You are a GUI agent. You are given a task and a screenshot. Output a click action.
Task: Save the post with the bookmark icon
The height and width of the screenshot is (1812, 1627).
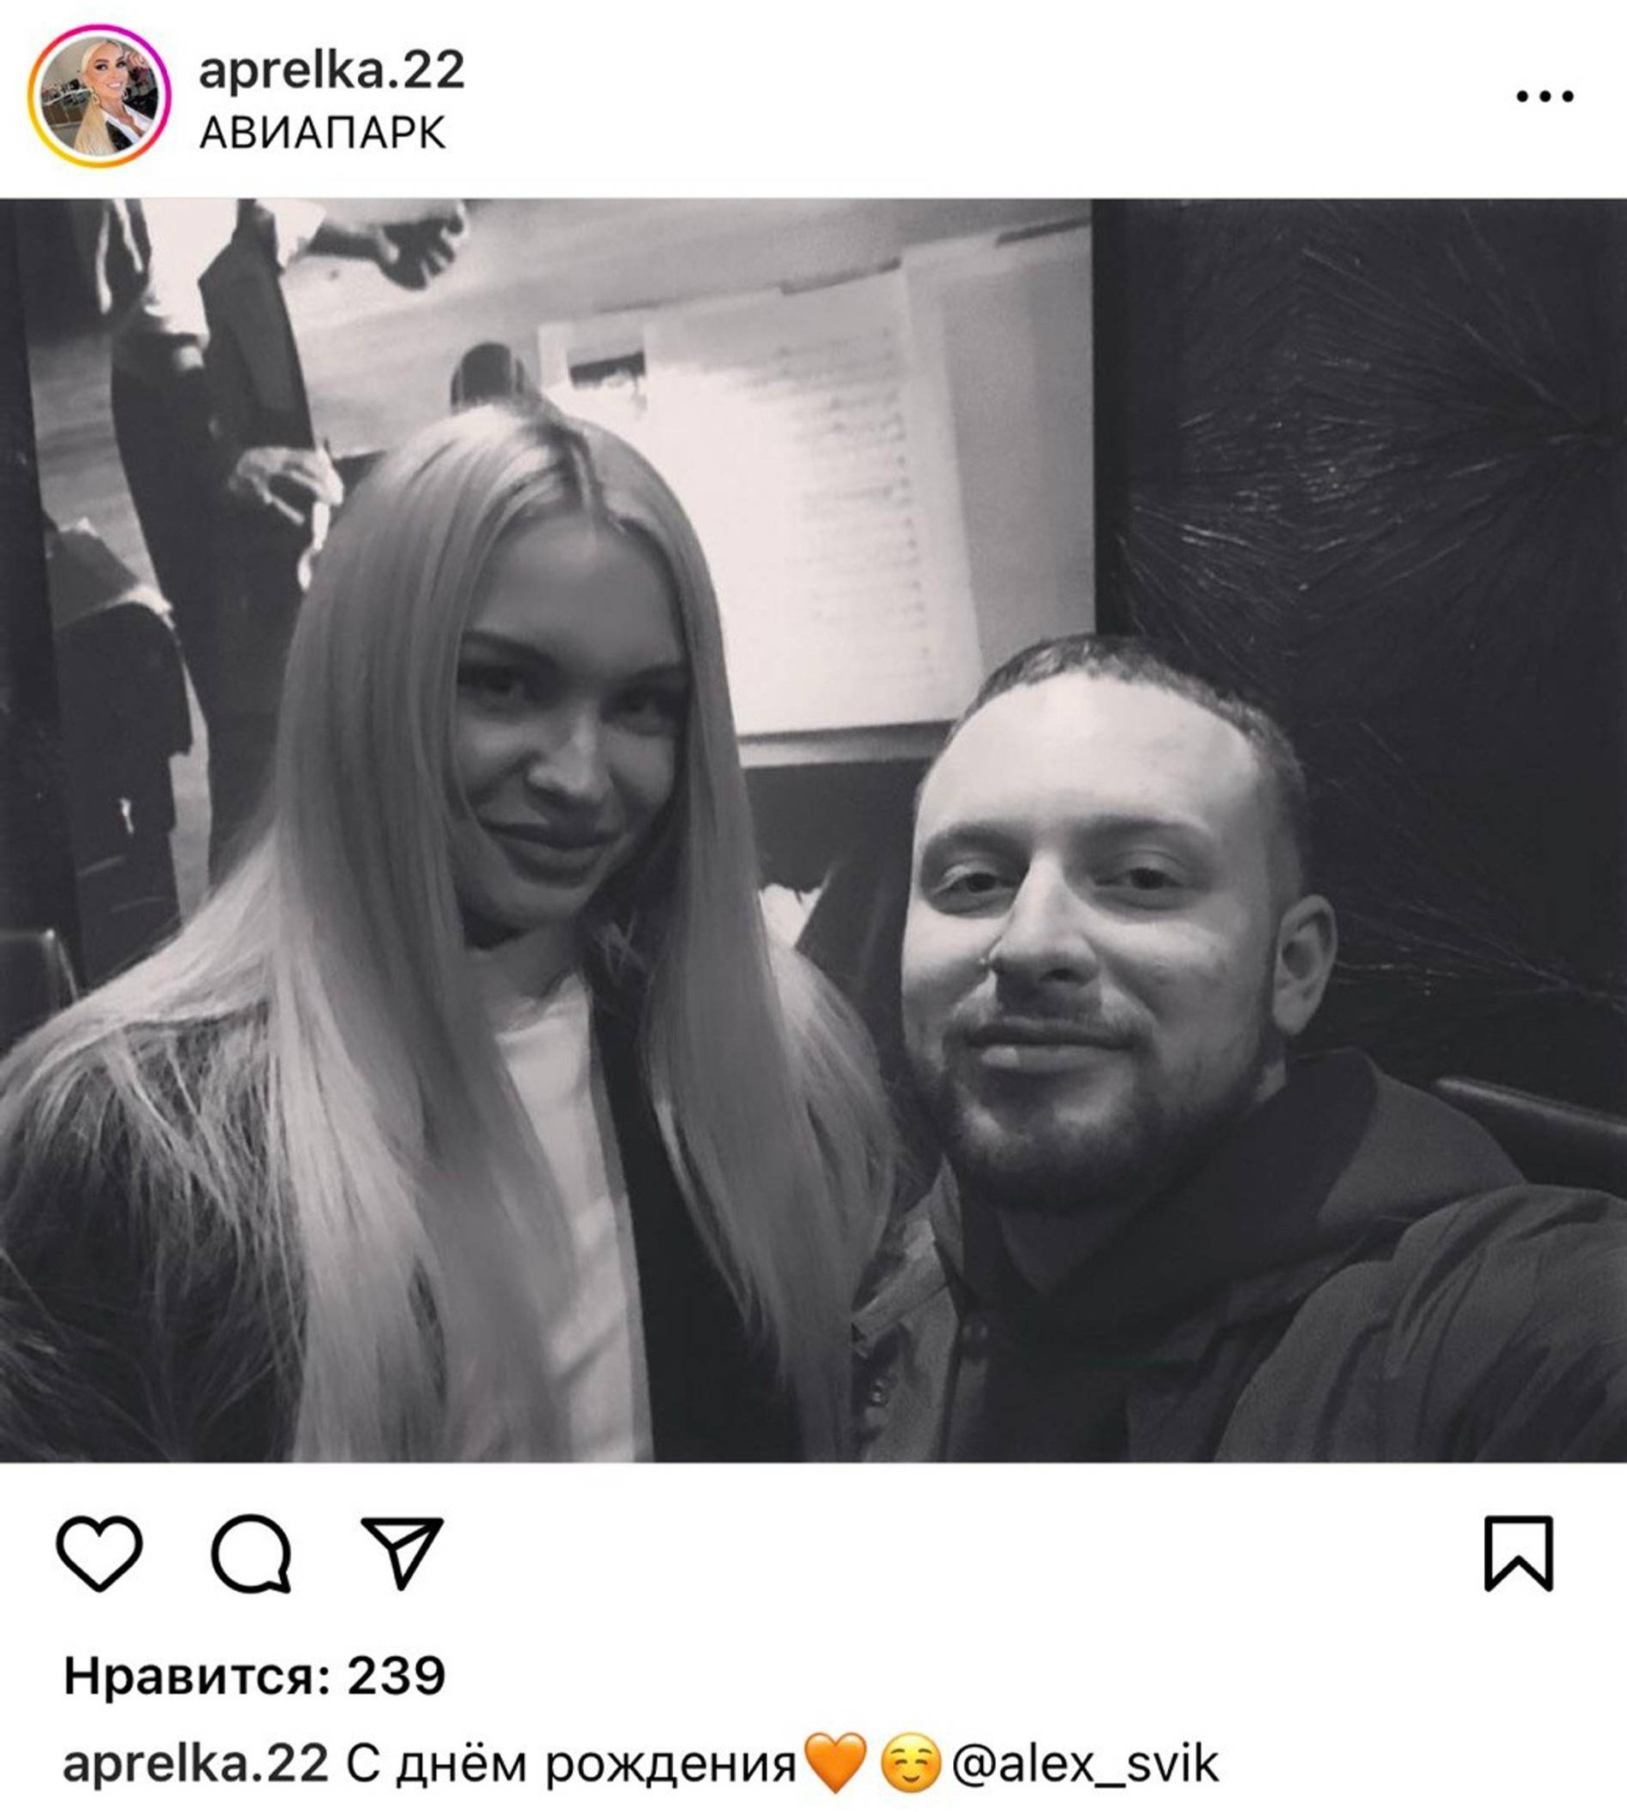pos(1519,1553)
